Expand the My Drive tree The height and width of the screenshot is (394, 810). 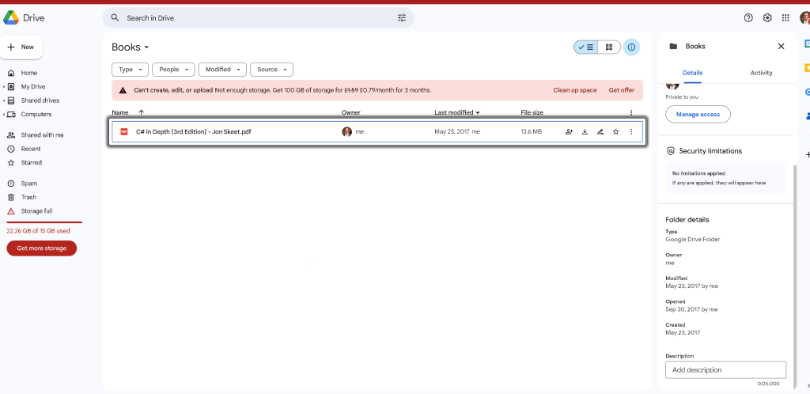(4, 87)
